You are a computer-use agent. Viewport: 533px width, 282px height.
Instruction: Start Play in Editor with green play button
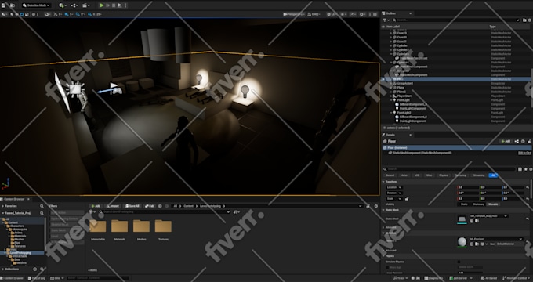pyautogui.click(x=102, y=5)
